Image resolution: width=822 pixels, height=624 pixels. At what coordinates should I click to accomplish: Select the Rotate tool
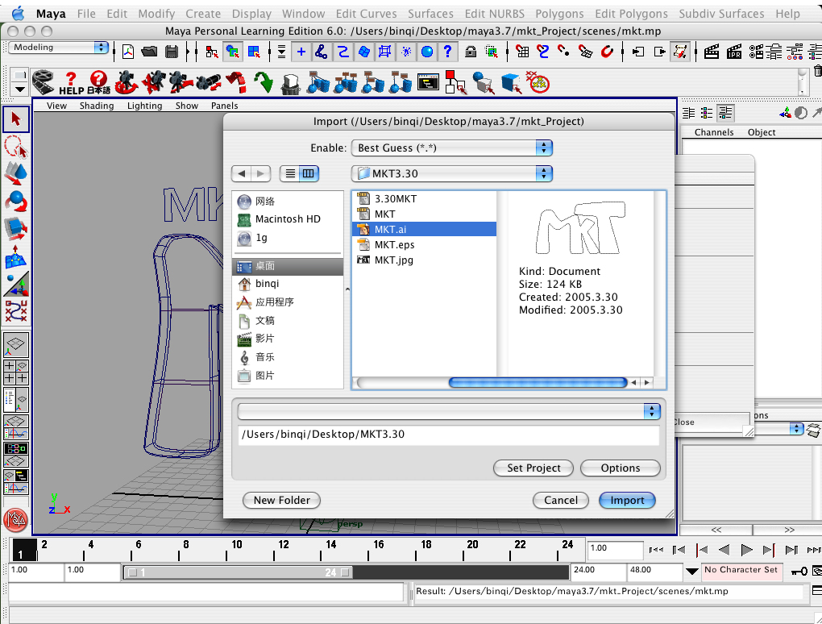pyautogui.click(x=16, y=202)
